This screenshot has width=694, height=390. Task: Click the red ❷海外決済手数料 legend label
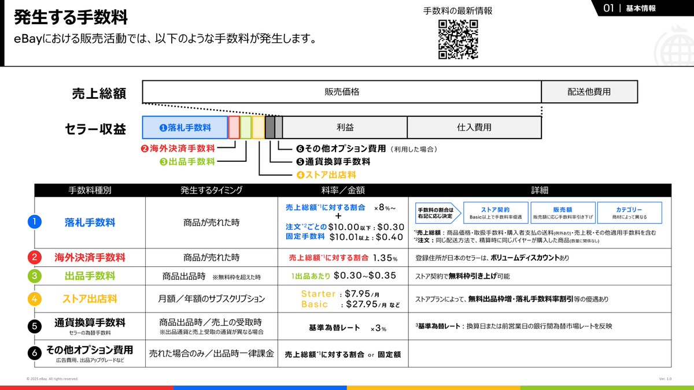click(x=178, y=148)
